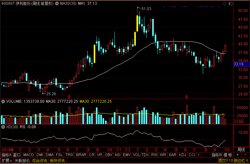Screen dimensions: 250x164
Task: Show more indicators with > arrow
Action: [x=198, y=155]
